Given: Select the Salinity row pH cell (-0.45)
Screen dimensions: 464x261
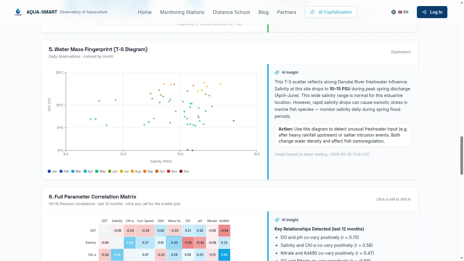Looking at the screenshot, I should coord(200,243).
